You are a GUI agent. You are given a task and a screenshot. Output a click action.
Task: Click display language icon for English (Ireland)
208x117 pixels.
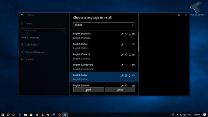tap(122, 86)
